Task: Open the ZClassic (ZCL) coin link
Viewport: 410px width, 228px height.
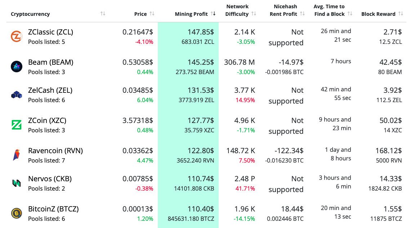Action: point(50,32)
